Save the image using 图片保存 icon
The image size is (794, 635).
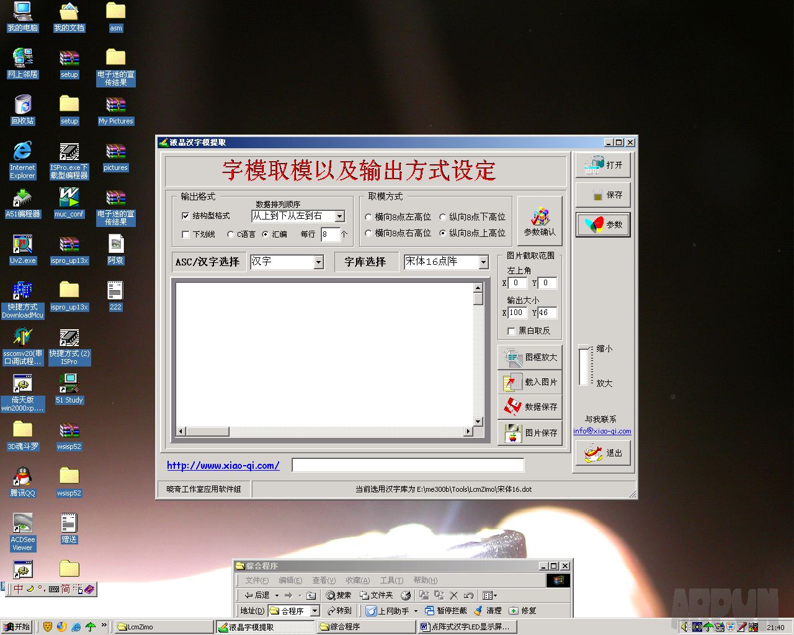512,433
